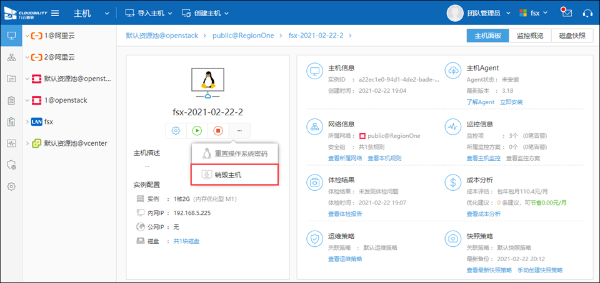
Task: Open the topology icon in the left sidebar
Action: (11, 58)
